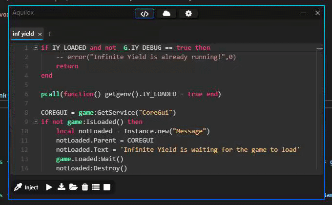Screen dimensions: 332x205
Task: Execute the script with play icon
Action: (49, 187)
